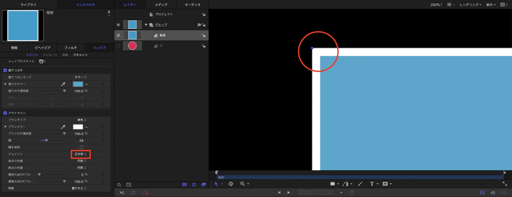
Task: Toggle playback loop icon
Action: tap(133, 193)
